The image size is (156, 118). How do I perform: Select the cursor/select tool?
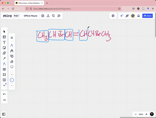point(4,32)
